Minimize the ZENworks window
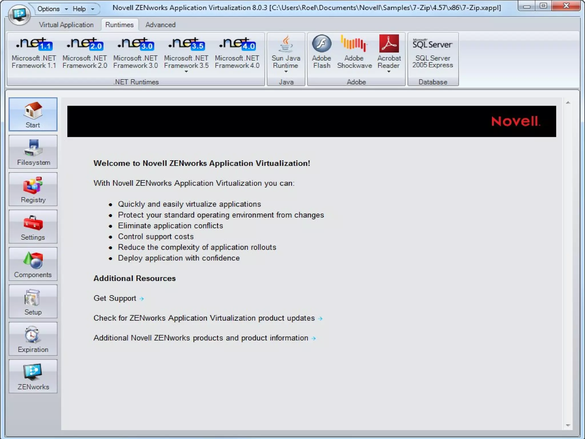This screenshot has width=585, height=439. pos(527,6)
